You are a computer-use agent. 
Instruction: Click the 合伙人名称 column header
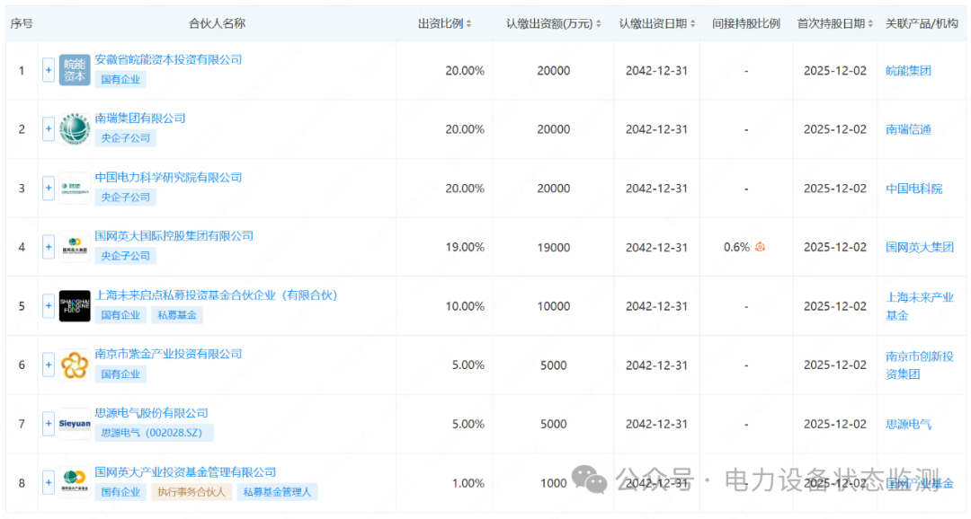click(217, 23)
